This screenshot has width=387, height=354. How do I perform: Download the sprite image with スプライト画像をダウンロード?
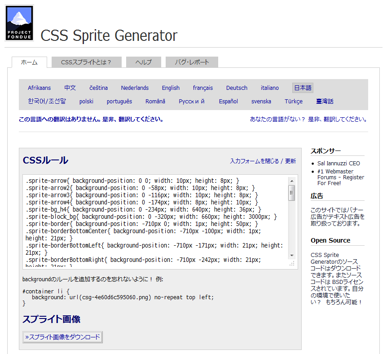[x=63, y=337]
